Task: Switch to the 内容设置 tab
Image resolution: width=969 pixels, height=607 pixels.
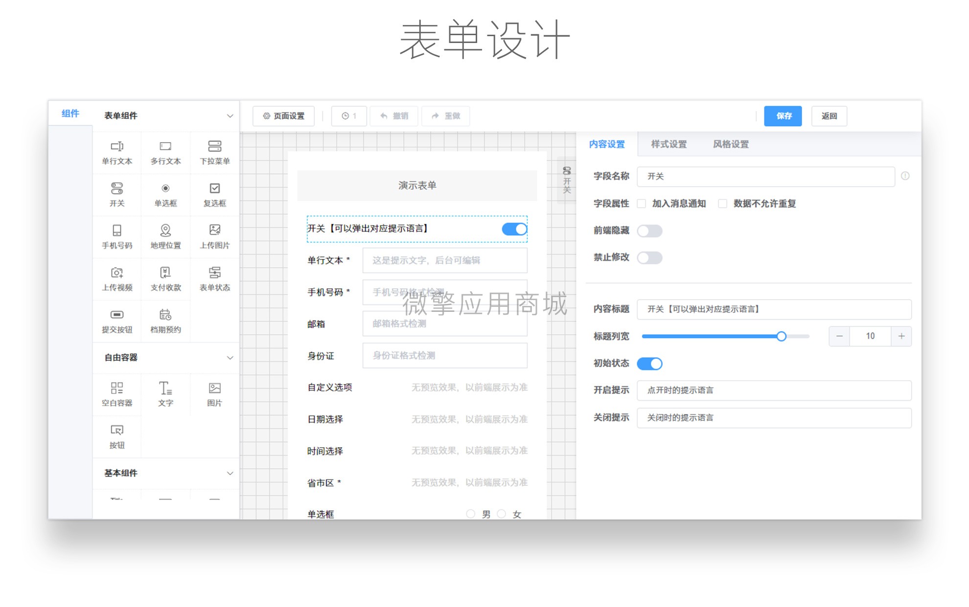Action: point(607,144)
